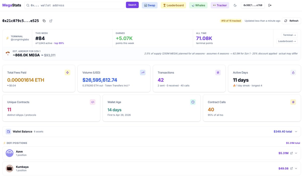The width and height of the screenshot is (302, 178).
Task: Click the 0.00001614 ETH fees value
Action: 26,80
